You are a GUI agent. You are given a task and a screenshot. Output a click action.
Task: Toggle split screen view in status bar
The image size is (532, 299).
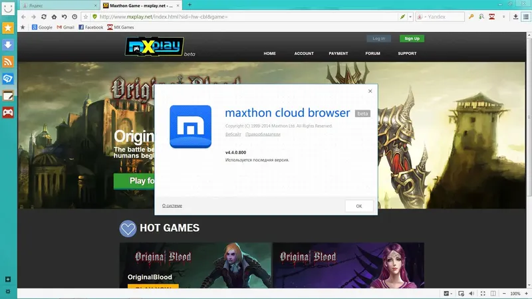(493, 294)
